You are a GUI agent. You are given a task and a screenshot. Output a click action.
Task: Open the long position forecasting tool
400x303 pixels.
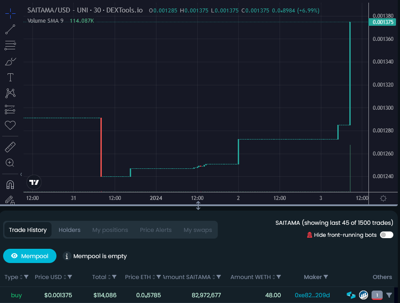[10, 109]
